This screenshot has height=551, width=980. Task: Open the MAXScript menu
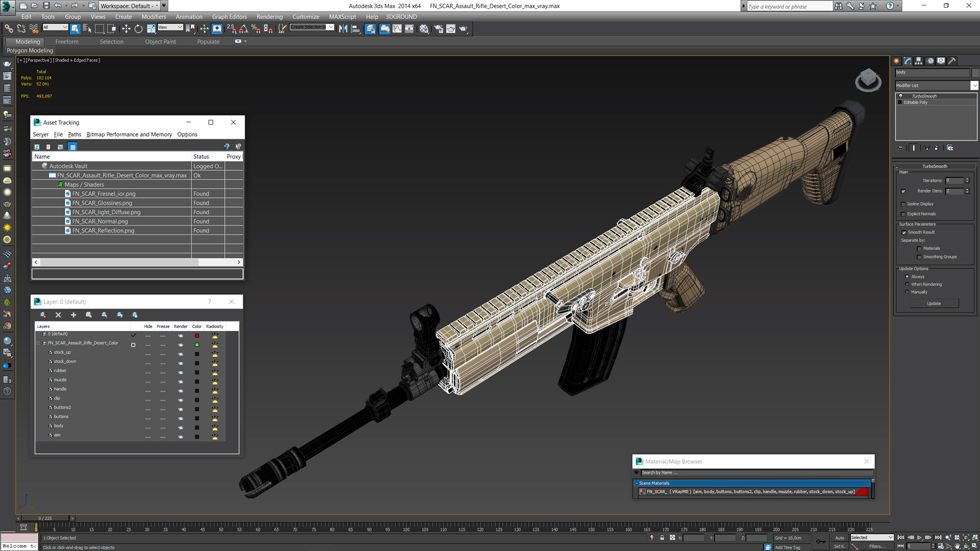pos(342,17)
